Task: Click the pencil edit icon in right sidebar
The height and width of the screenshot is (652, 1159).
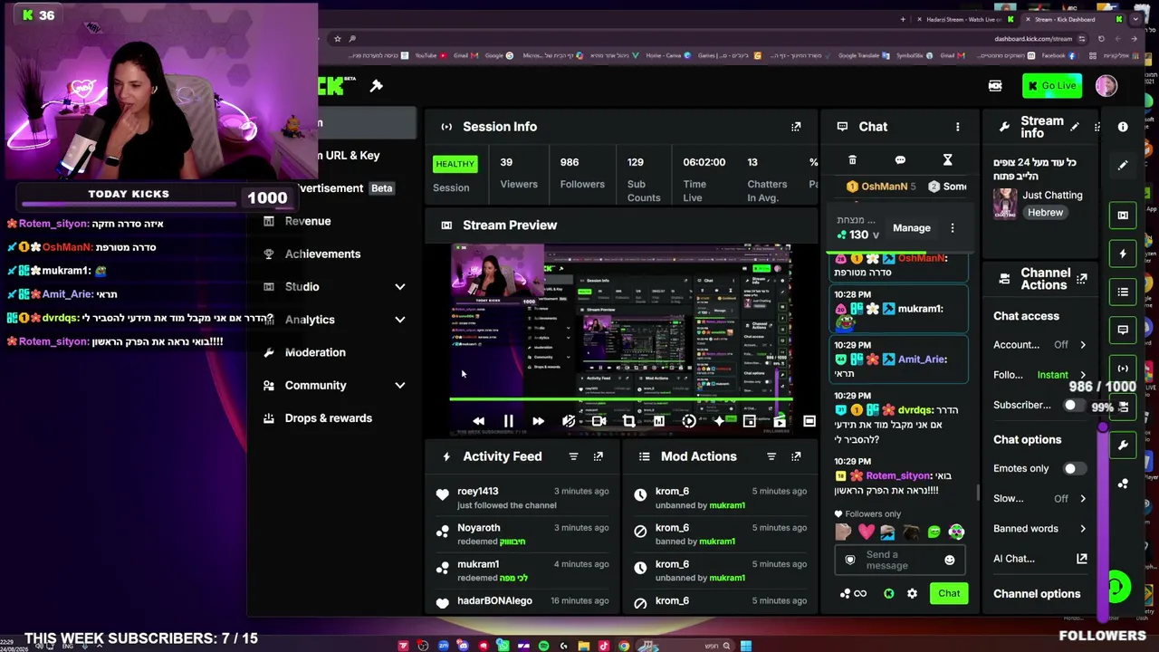Action: tap(1123, 165)
